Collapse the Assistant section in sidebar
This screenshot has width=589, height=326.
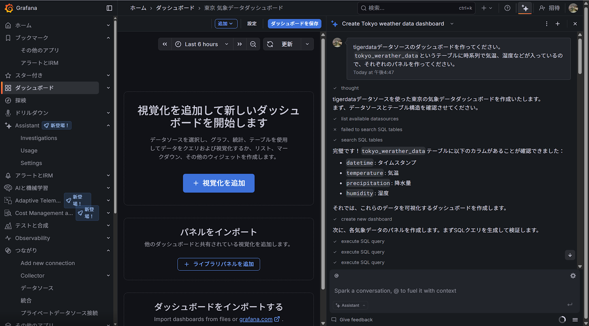tap(108, 126)
